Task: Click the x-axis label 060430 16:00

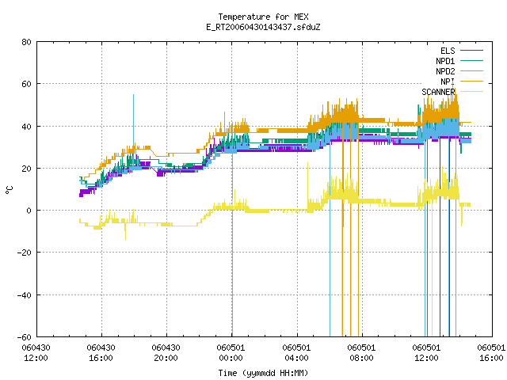Action: point(101,352)
